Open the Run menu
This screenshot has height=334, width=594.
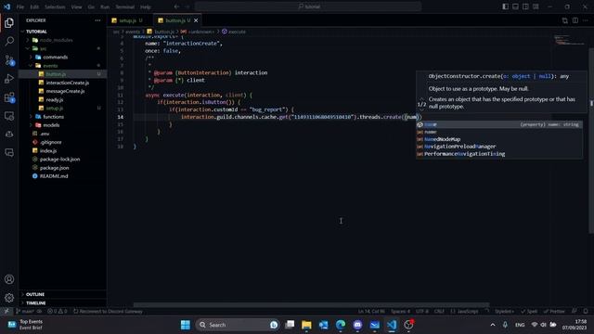coord(105,6)
